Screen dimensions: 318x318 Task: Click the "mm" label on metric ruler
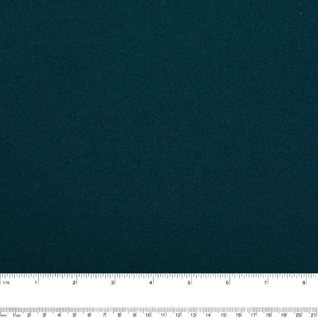[4, 315]
